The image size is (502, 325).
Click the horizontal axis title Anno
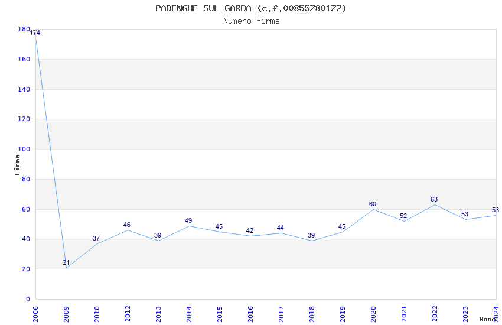pyautogui.click(x=487, y=319)
